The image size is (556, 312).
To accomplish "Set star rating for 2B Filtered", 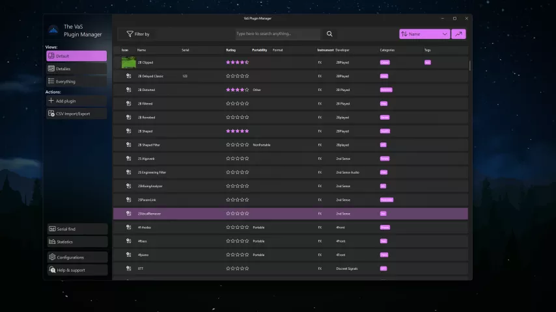I will [x=238, y=104].
